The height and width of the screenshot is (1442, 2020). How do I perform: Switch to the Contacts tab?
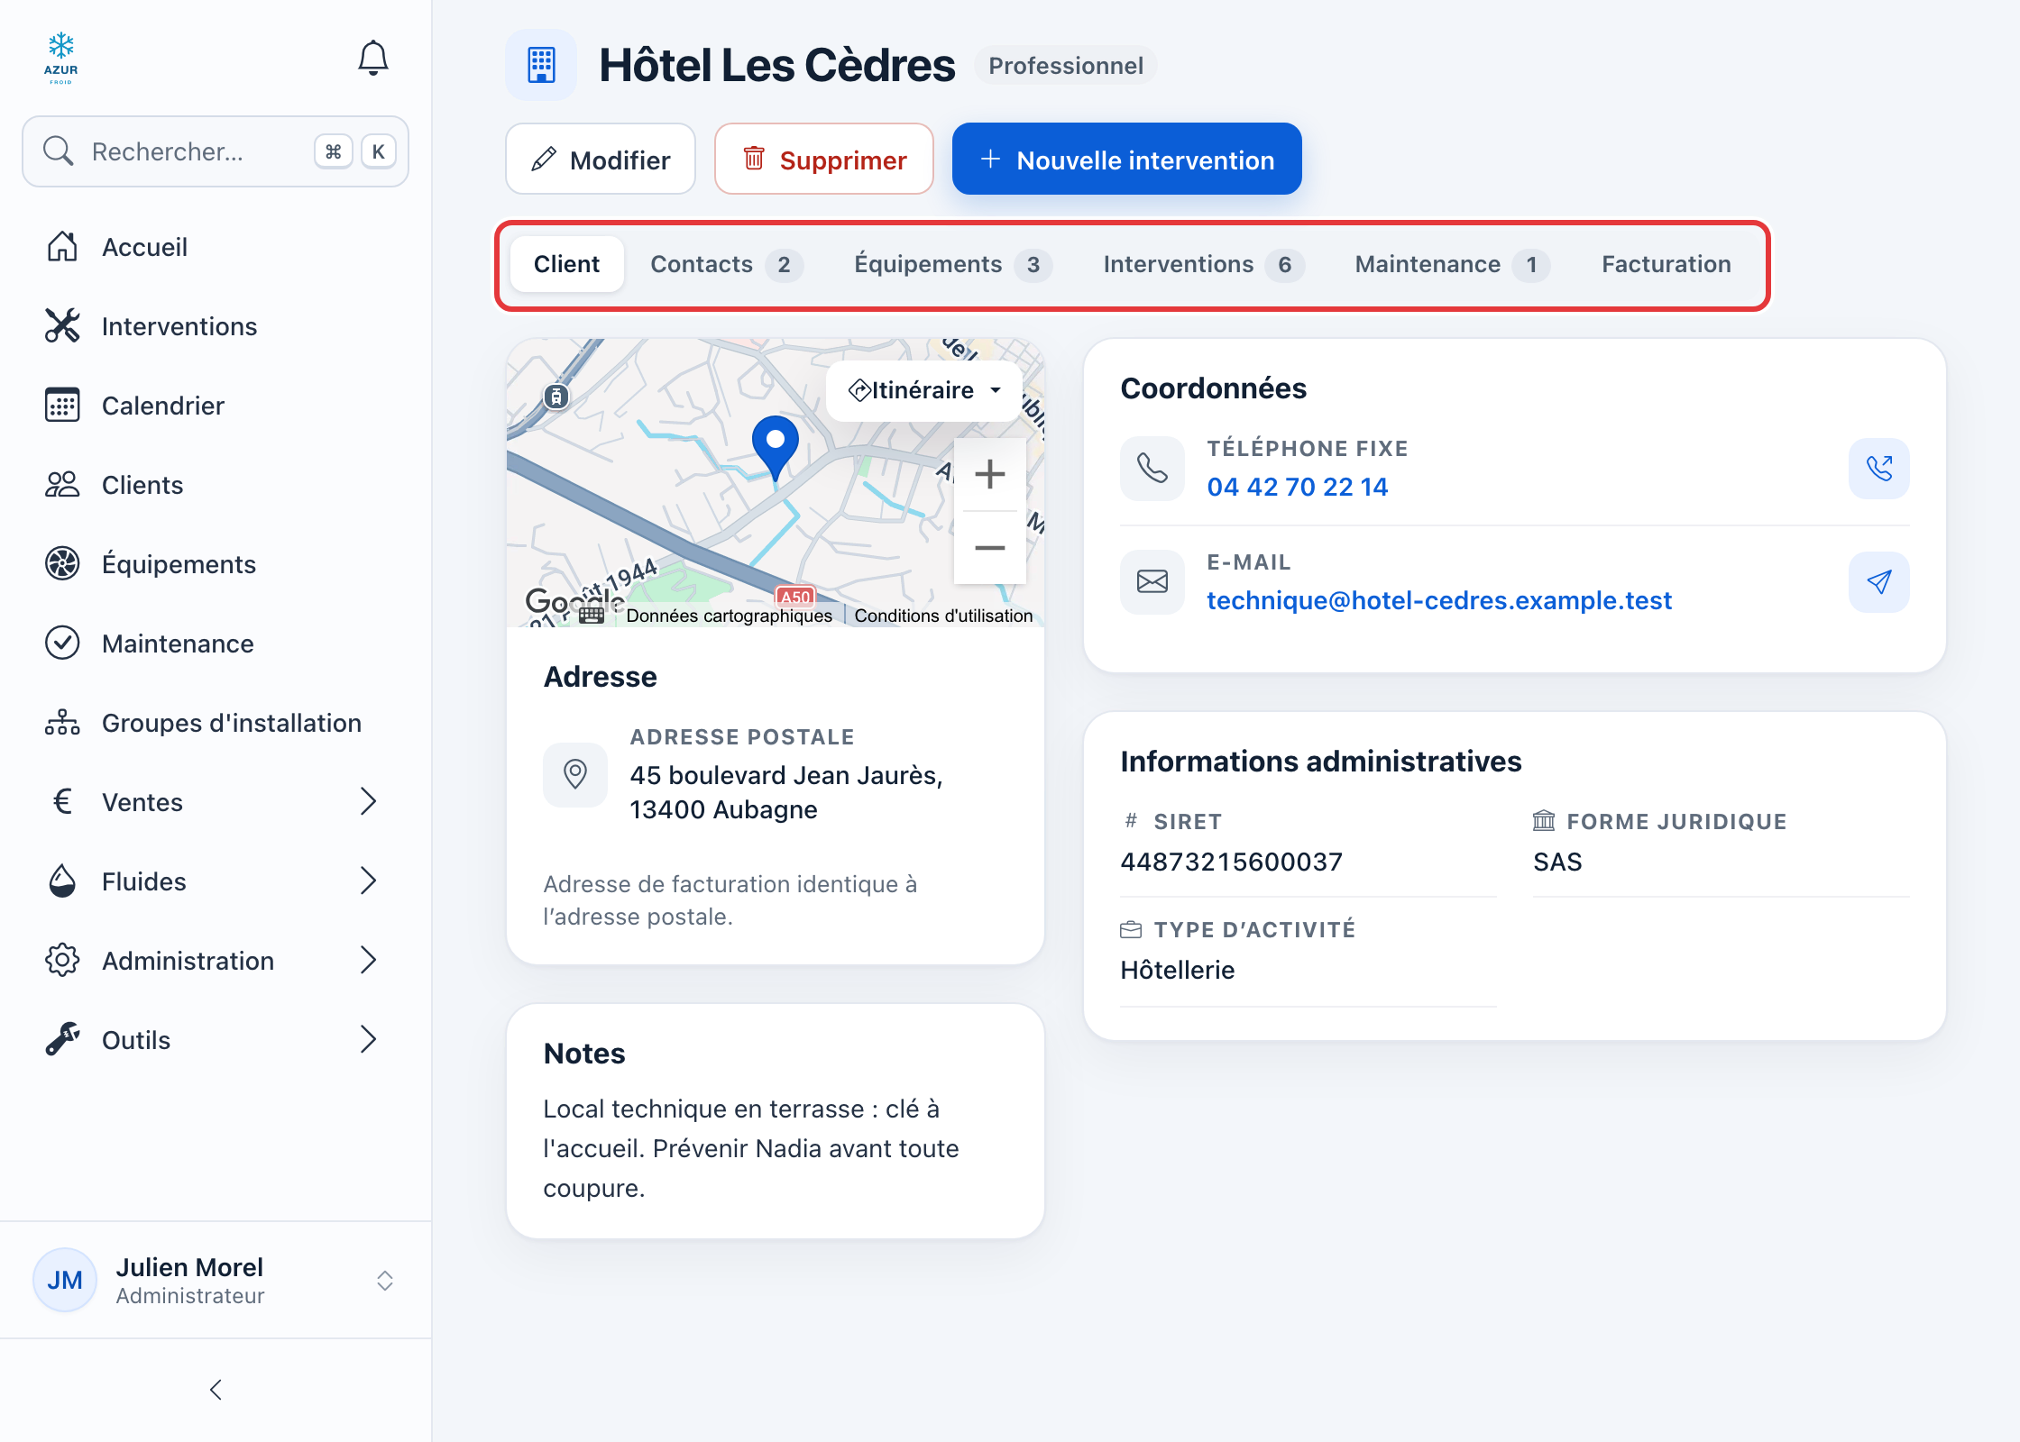pyautogui.click(x=726, y=264)
